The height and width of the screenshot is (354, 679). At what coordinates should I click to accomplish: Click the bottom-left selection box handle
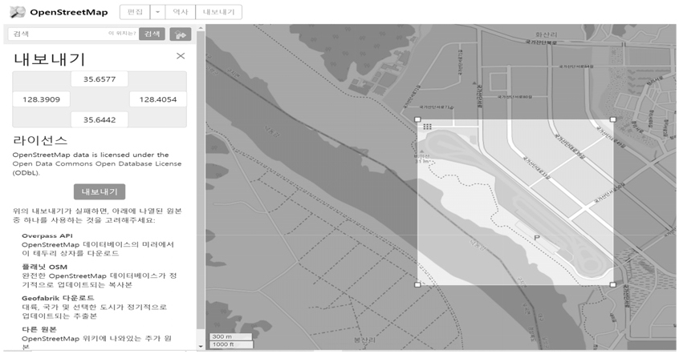[417, 284]
